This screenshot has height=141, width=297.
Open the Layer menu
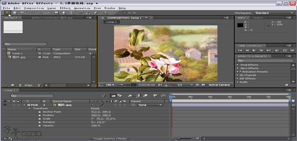52,8
